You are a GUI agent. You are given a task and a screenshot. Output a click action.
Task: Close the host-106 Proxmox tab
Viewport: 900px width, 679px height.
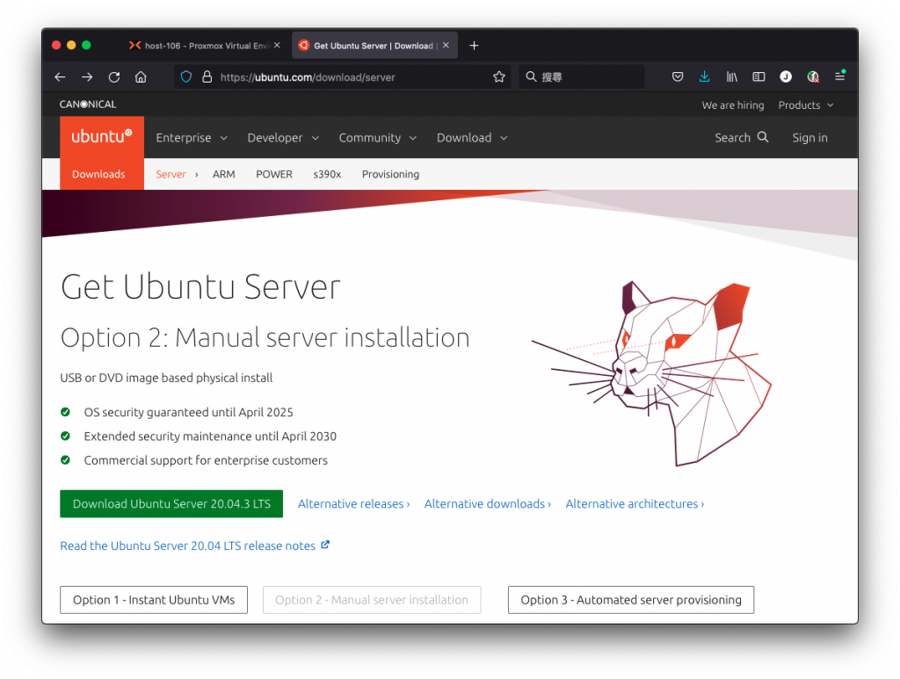click(277, 46)
